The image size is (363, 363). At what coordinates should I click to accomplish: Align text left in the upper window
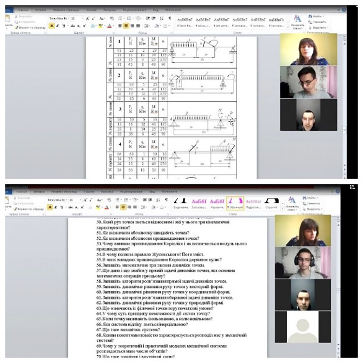tap(118, 26)
